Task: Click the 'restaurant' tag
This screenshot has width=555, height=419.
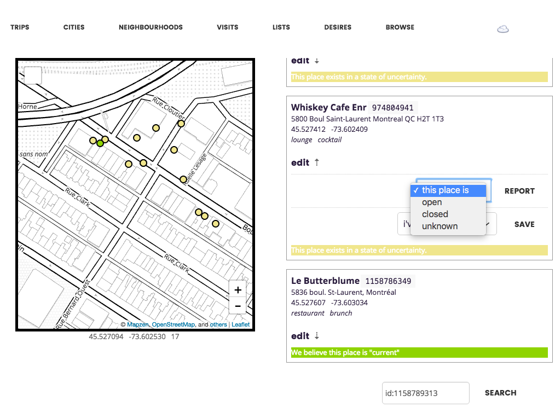Action: point(308,313)
